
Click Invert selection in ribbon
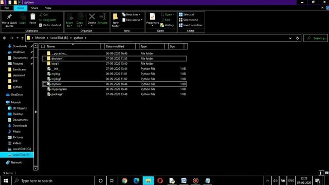click(x=191, y=25)
